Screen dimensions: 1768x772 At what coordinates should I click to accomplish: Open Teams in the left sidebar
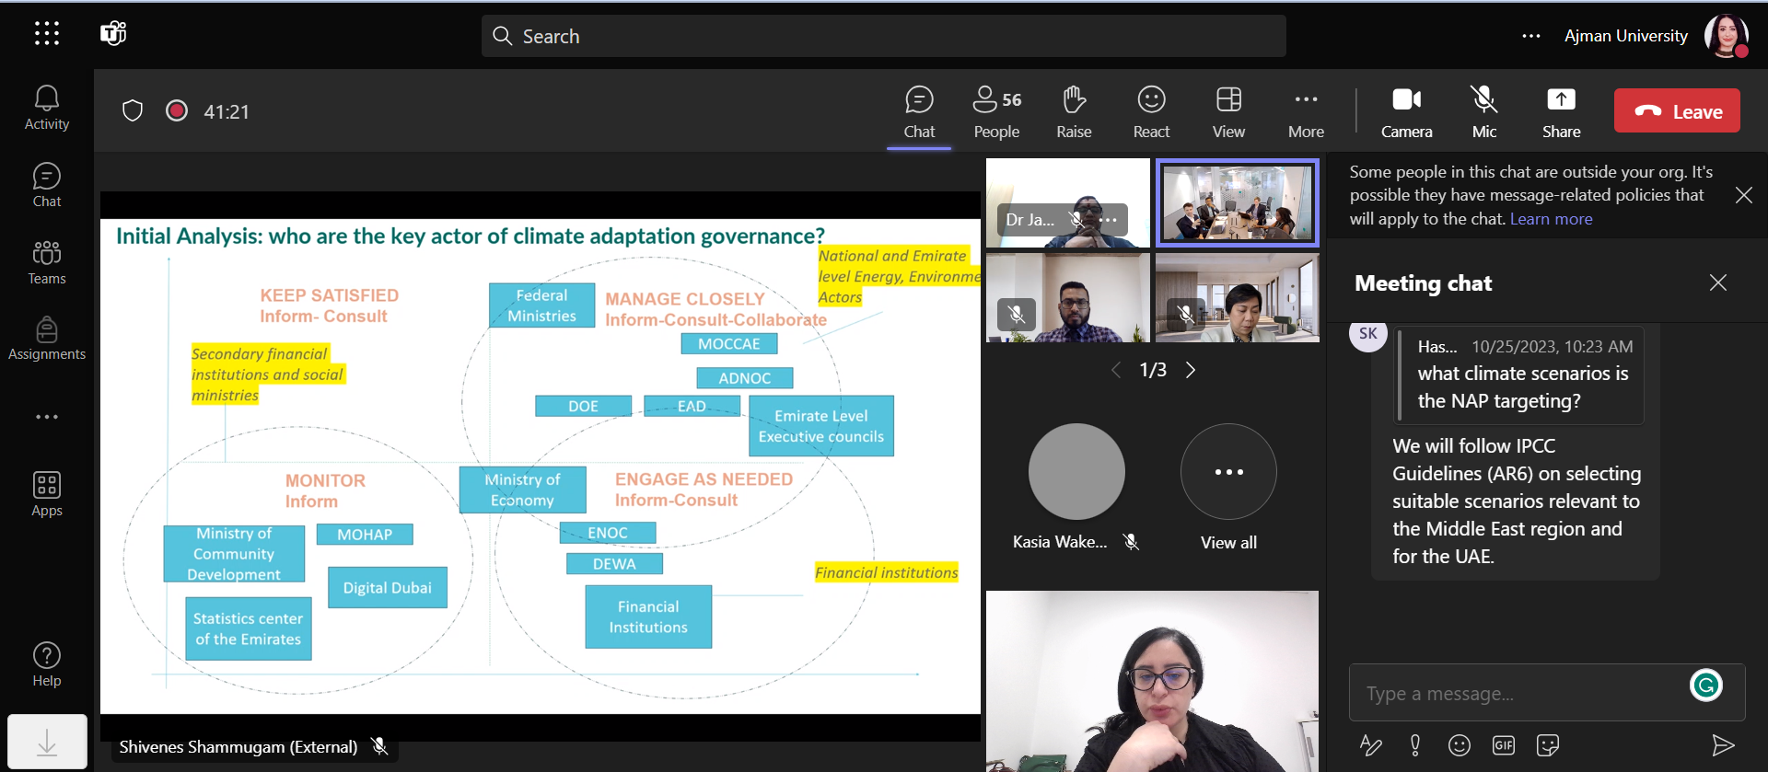(47, 262)
